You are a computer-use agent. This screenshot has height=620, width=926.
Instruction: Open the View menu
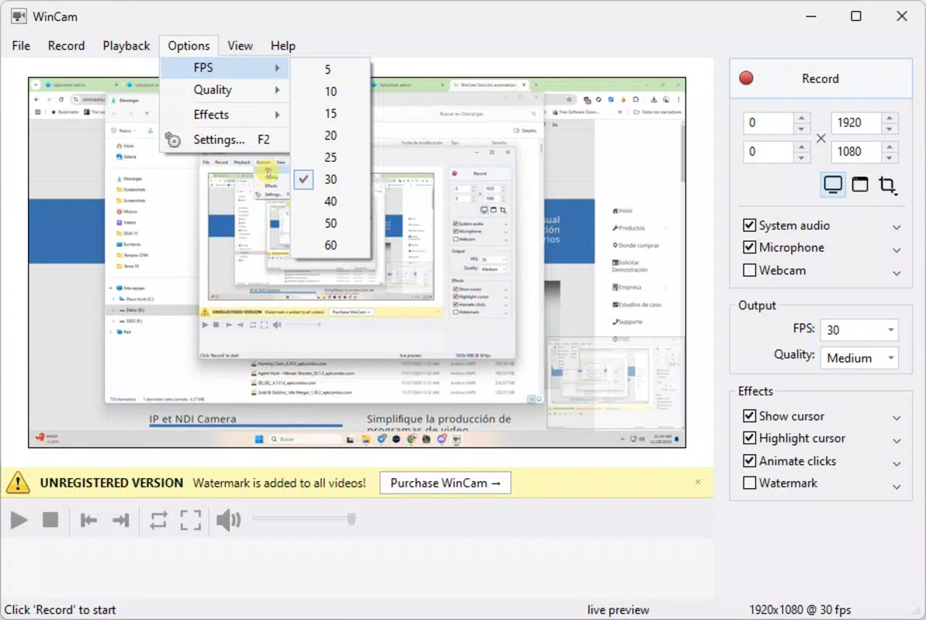240,46
